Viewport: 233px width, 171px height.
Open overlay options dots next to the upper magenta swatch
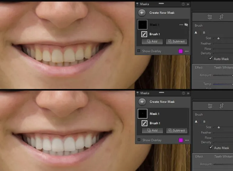(187, 51)
